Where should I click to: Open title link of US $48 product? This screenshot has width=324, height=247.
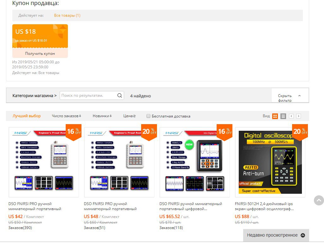tap(110, 206)
